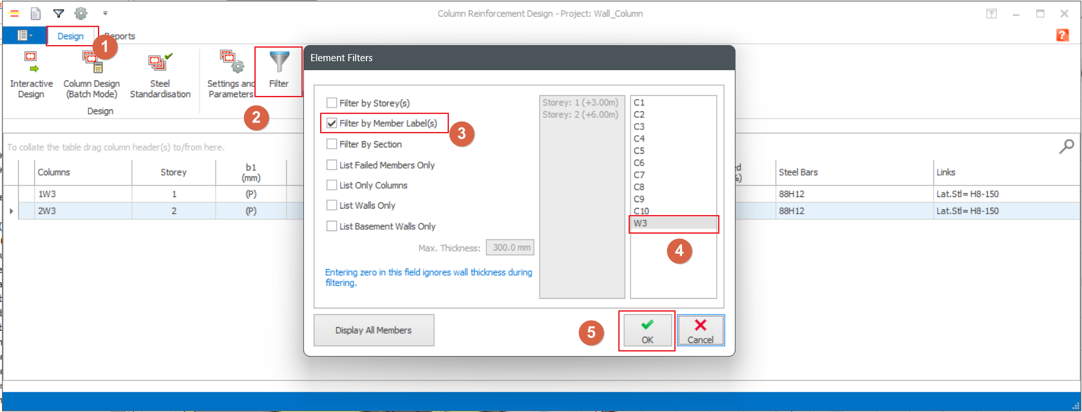Expand the quick access toolbar dropdown arrow
Viewport: 1082px width, 412px height.
(x=105, y=14)
